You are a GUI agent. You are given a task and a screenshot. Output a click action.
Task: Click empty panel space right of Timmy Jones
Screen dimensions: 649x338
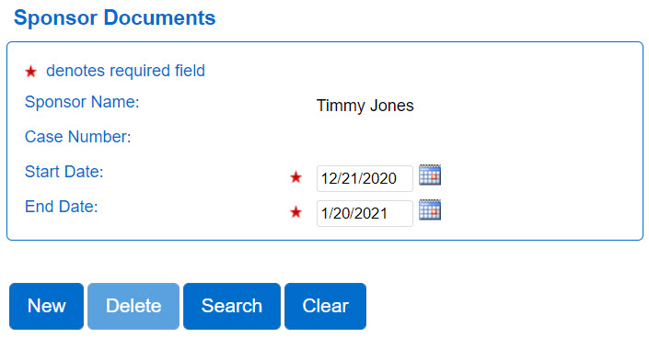point(526,106)
